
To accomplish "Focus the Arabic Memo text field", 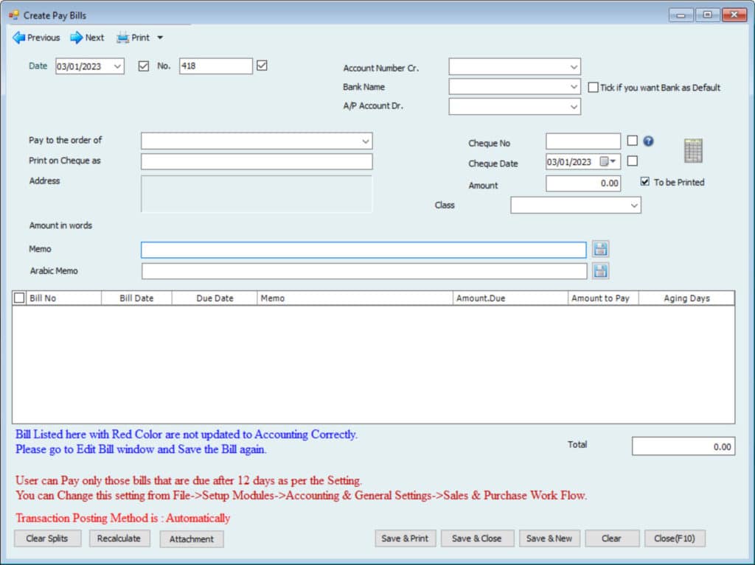I will coord(364,271).
